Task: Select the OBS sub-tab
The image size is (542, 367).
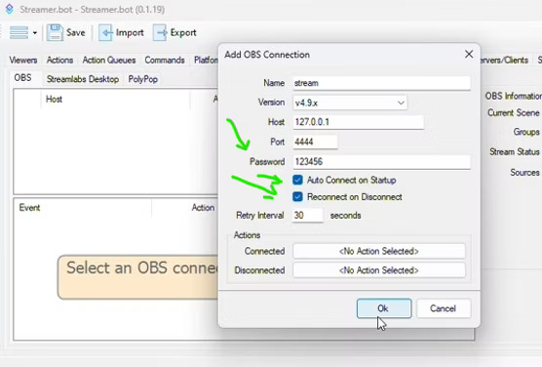Action: point(22,77)
